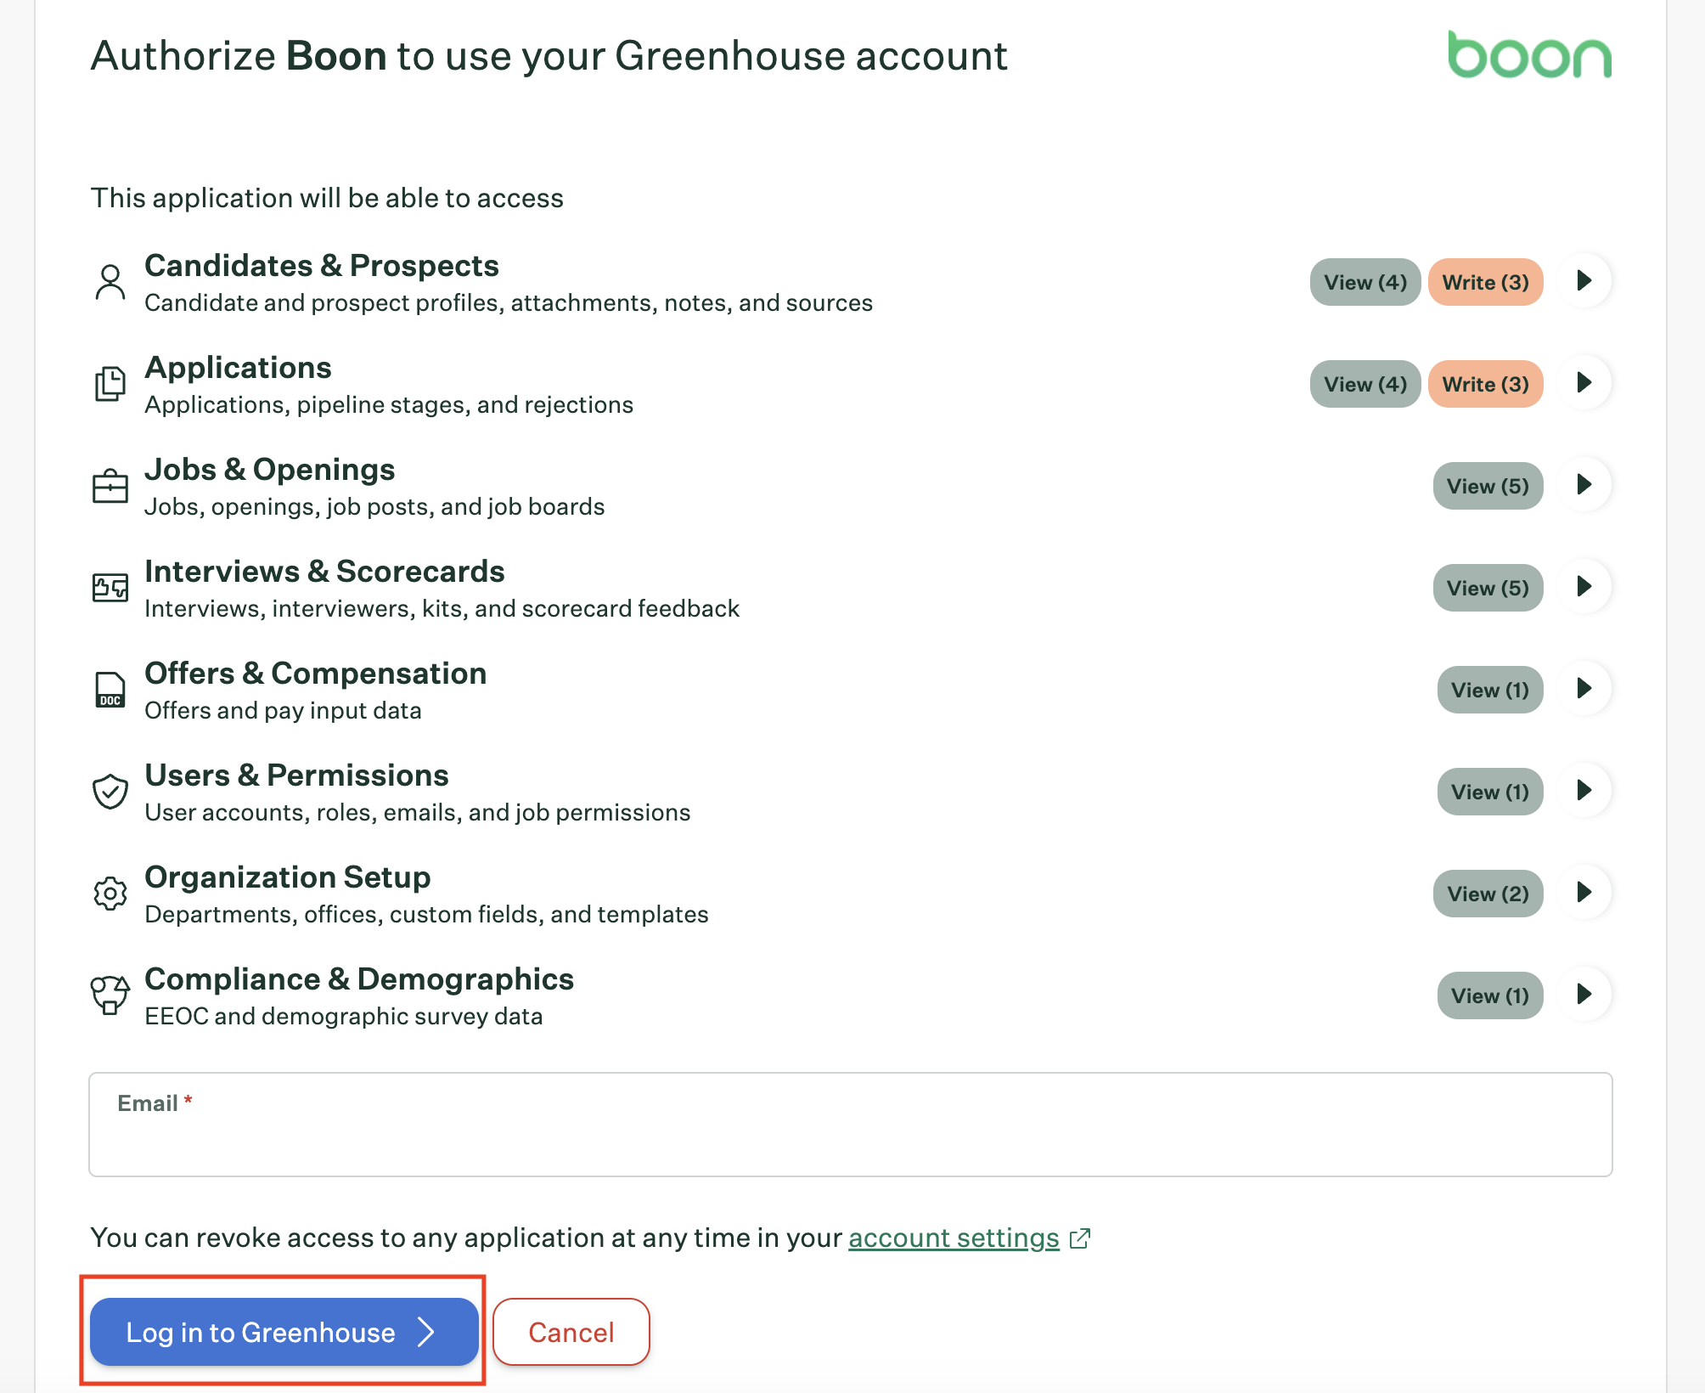Focus the Email input field
1705x1393 pixels.
(851, 1125)
